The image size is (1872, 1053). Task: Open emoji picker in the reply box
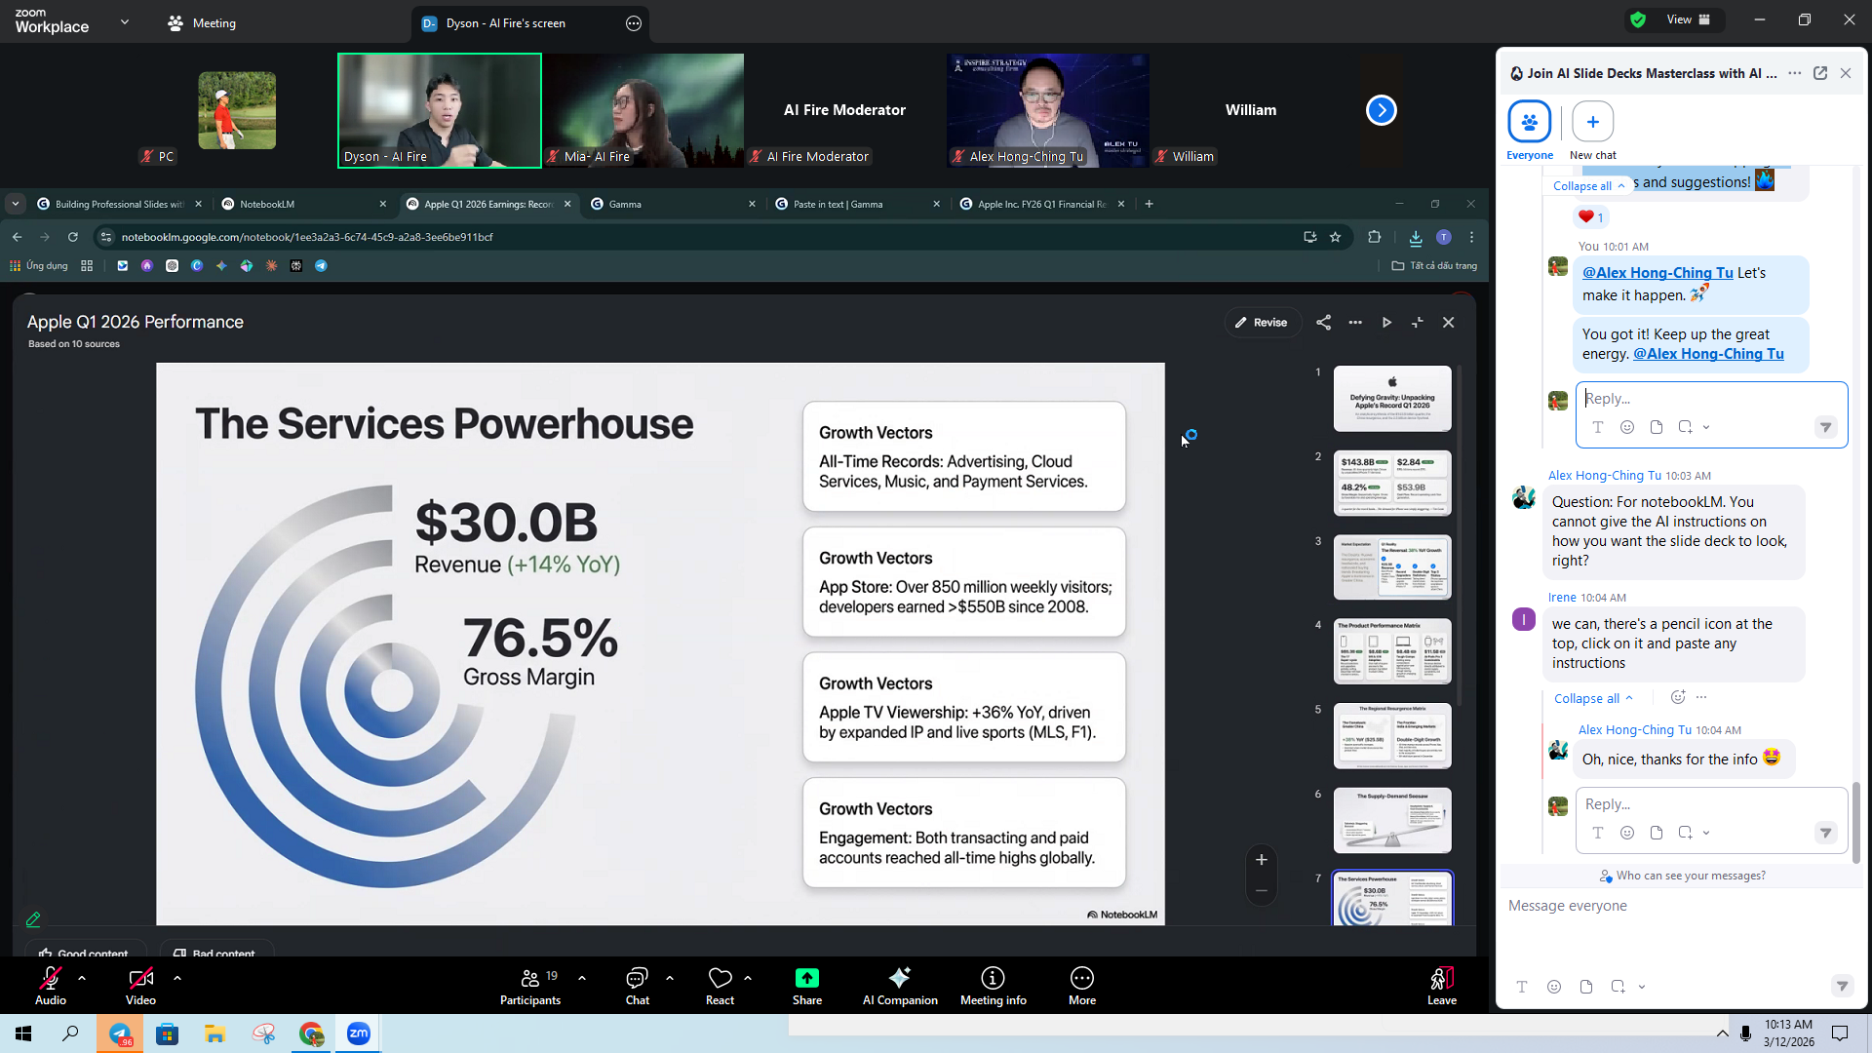pos(1627,427)
